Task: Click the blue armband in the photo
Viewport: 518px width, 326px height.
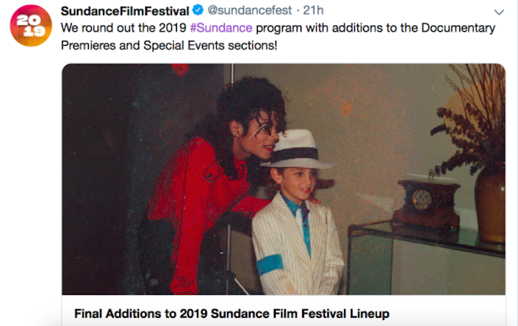Action: [x=271, y=265]
